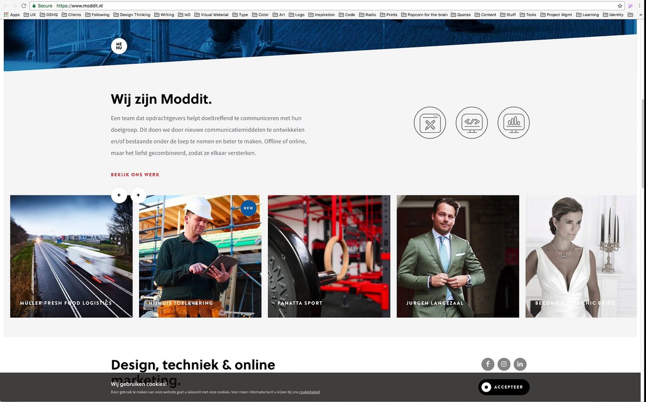
Task: Click the bookmark star in address bar
Action: point(620,6)
